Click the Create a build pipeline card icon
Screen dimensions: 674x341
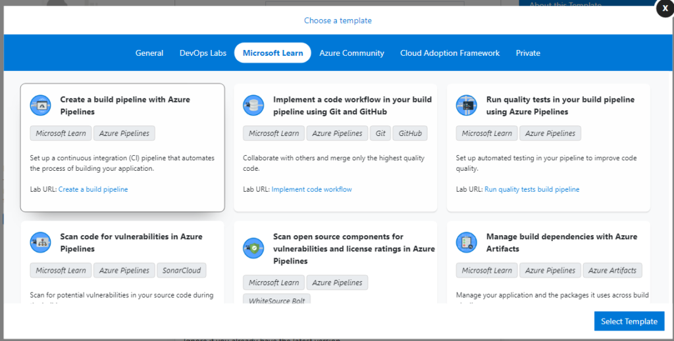(x=40, y=105)
